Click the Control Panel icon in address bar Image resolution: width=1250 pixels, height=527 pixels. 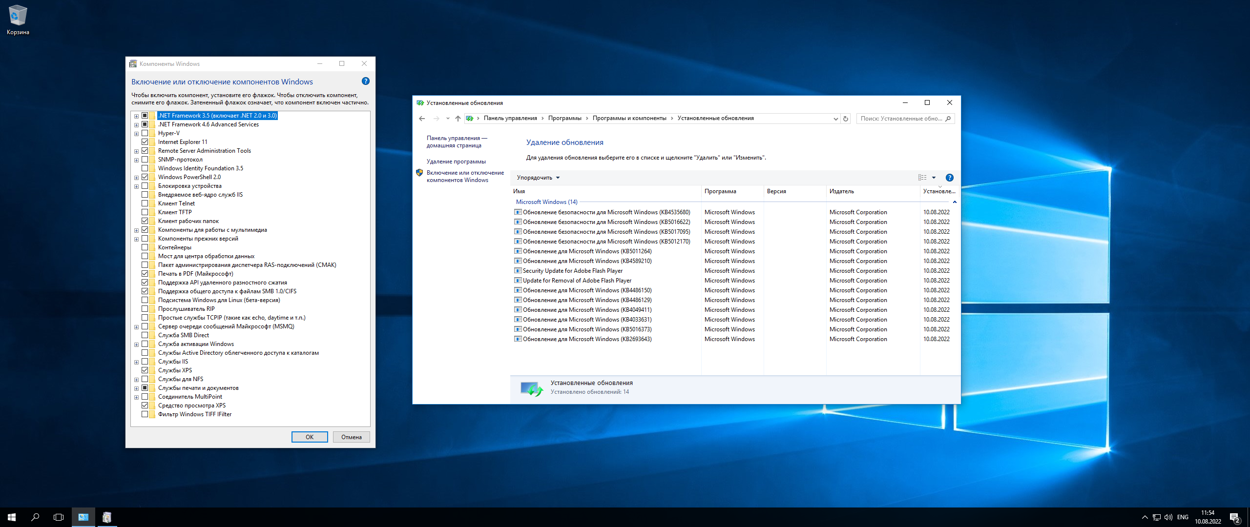(x=470, y=118)
